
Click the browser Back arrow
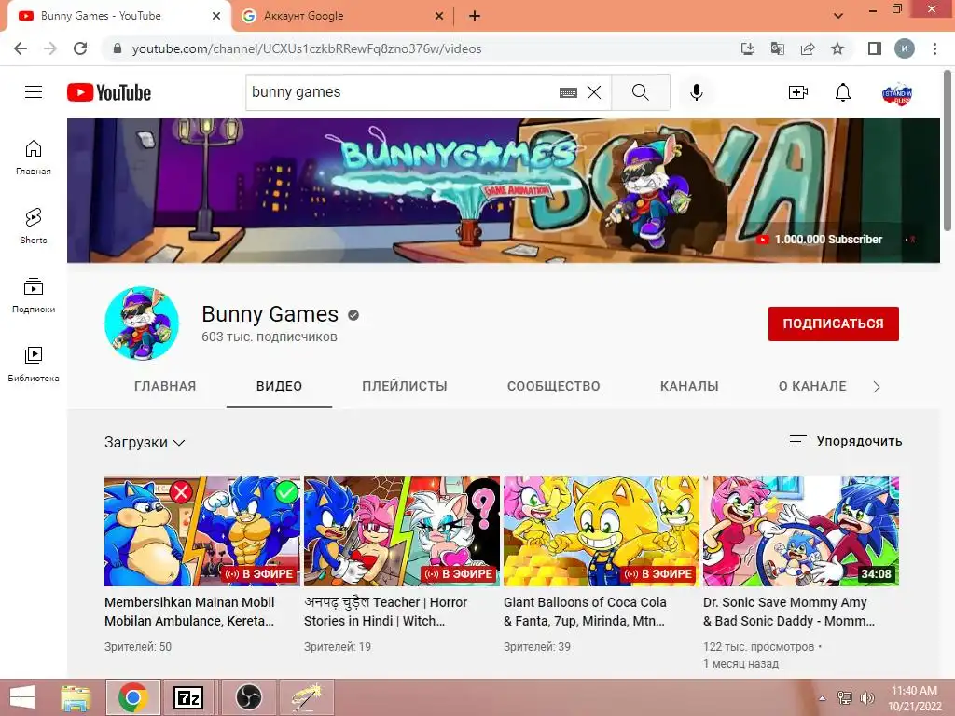pyautogui.click(x=21, y=48)
